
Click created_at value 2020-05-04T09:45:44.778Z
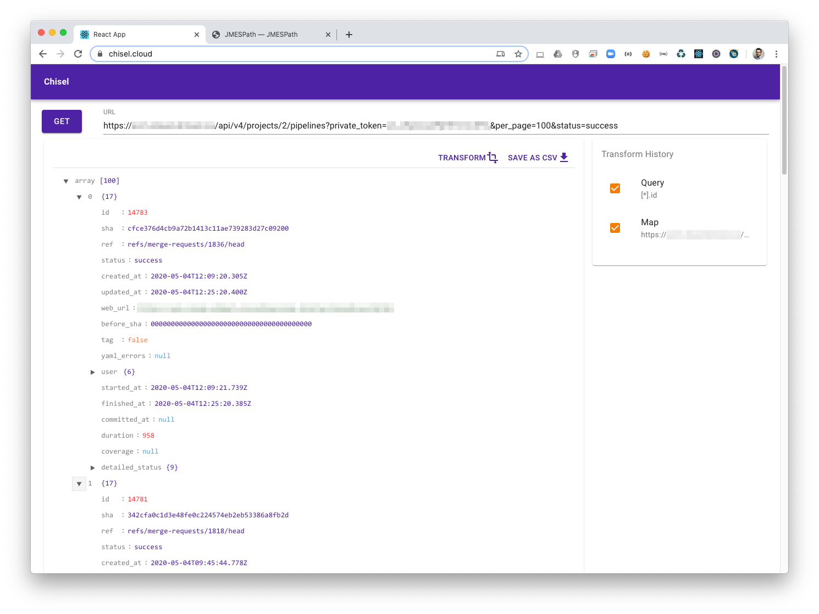pyautogui.click(x=199, y=563)
